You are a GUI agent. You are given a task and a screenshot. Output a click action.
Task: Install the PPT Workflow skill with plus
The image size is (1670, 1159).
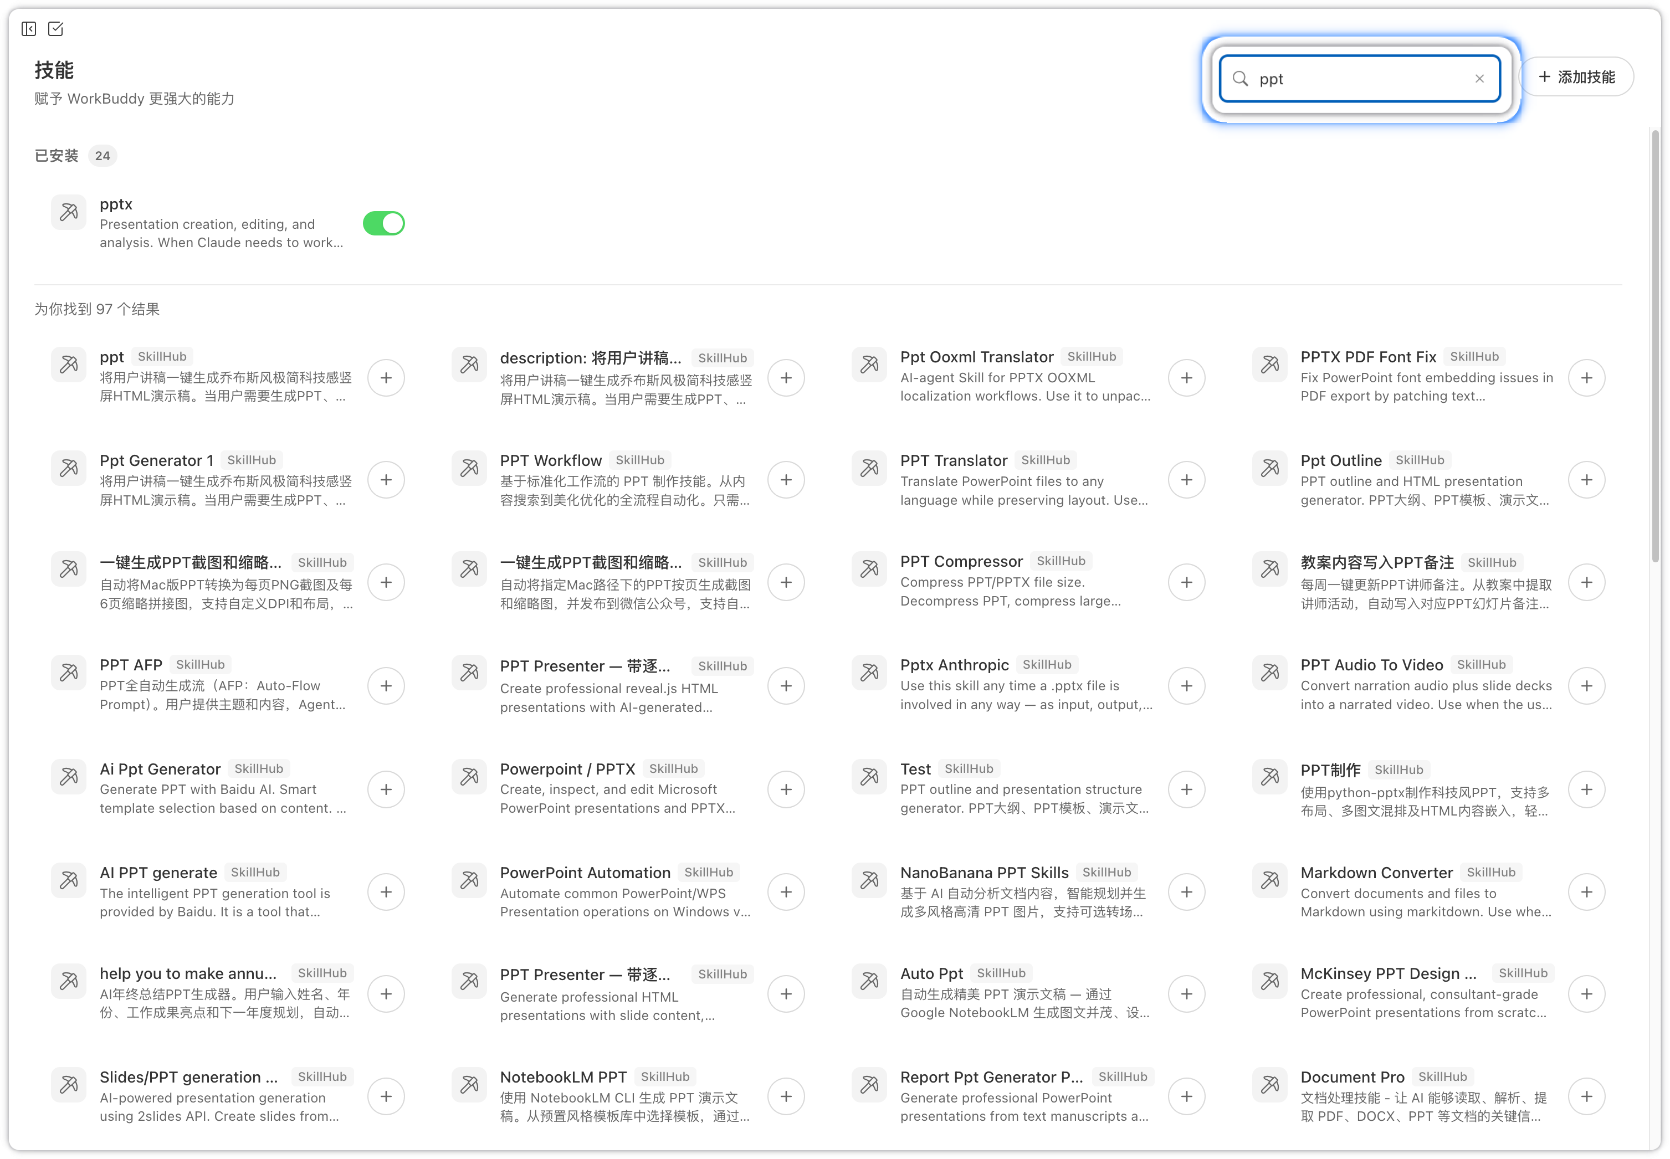coord(786,480)
